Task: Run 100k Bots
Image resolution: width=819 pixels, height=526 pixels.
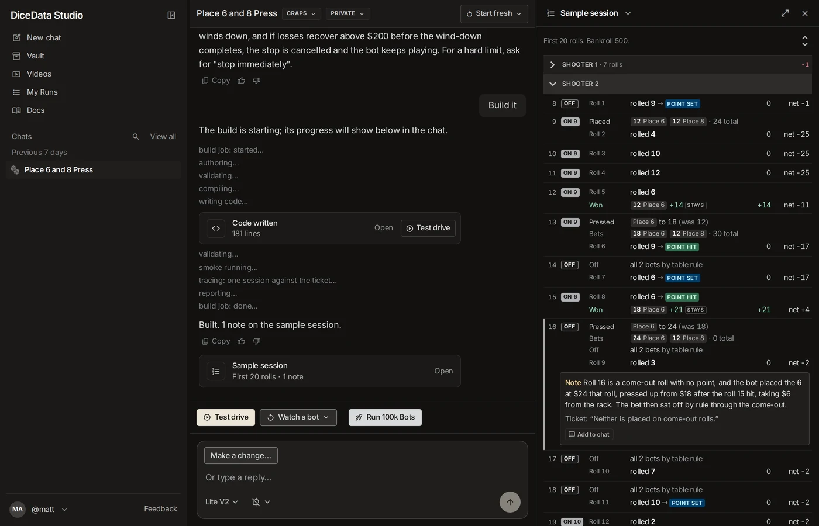Action: click(385, 417)
